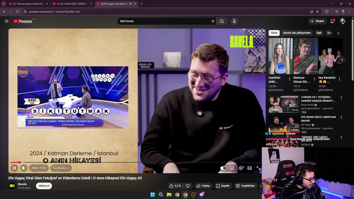Open the player settings gear
The width and height of the screenshot is (354, 199).
[x=241, y=168]
